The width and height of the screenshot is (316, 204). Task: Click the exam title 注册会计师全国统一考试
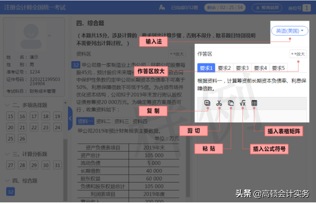(x=35, y=7)
